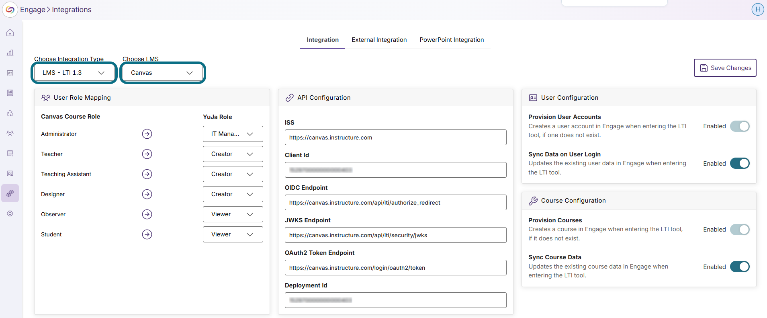Viewport: 767px width, 318px height.
Task: Click the Engage breadcrumb link
Action: [x=33, y=10]
